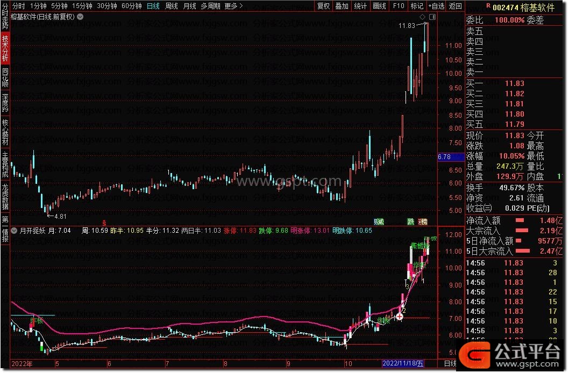Switch to the 分时 period tab
This screenshot has width=569, height=373.
click(x=18, y=6)
